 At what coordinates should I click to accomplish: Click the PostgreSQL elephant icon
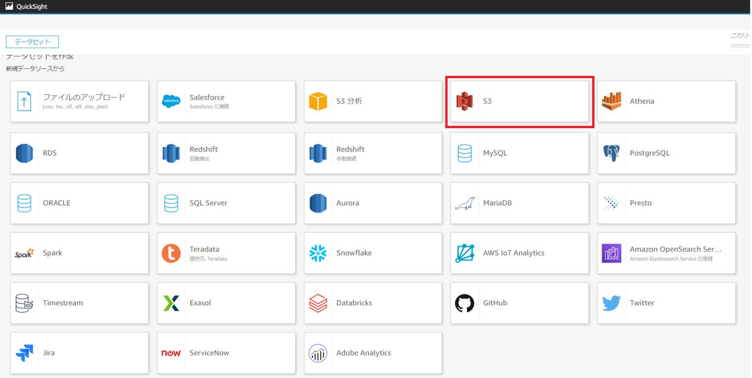pyautogui.click(x=611, y=153)
